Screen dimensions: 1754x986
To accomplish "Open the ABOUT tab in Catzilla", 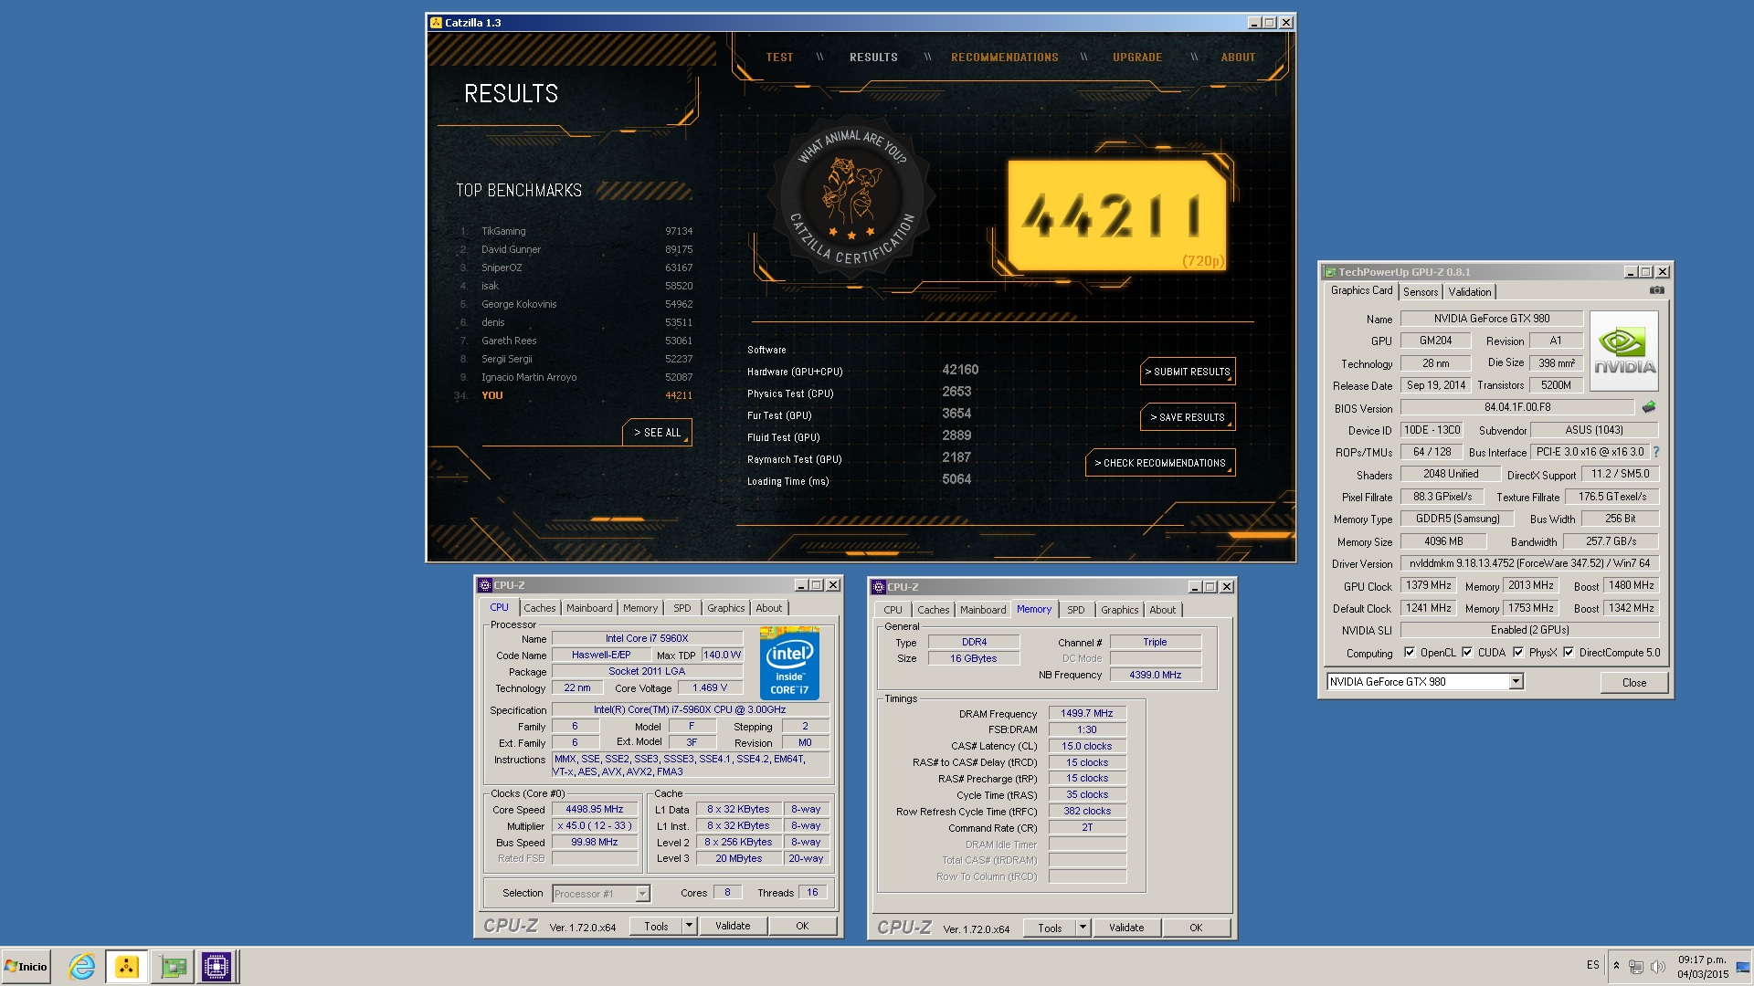I will [1238, 58].
